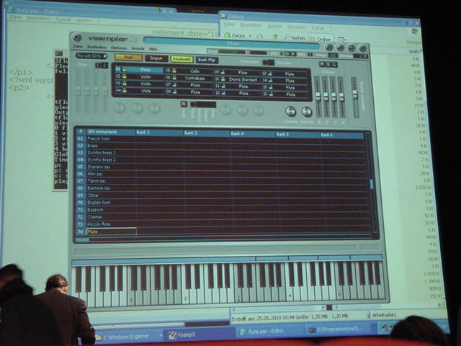Click the Pool button

point(128,58)
